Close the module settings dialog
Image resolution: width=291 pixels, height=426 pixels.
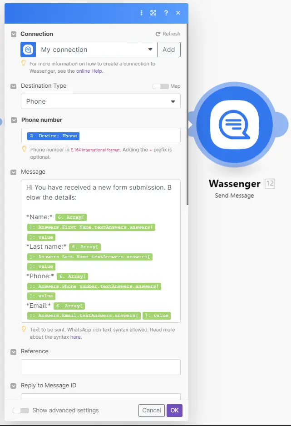click(x=178, y=13)
